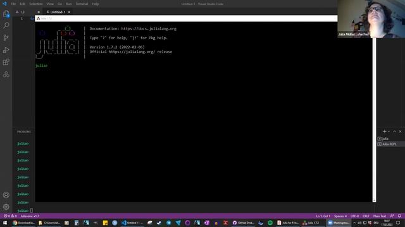Open the Manage gear icon
405x227 pixels.
pyautogui.click(x=6, y=207)
